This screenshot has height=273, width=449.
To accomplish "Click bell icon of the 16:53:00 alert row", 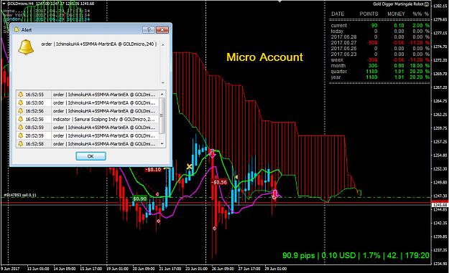I will tap(21, 102).
